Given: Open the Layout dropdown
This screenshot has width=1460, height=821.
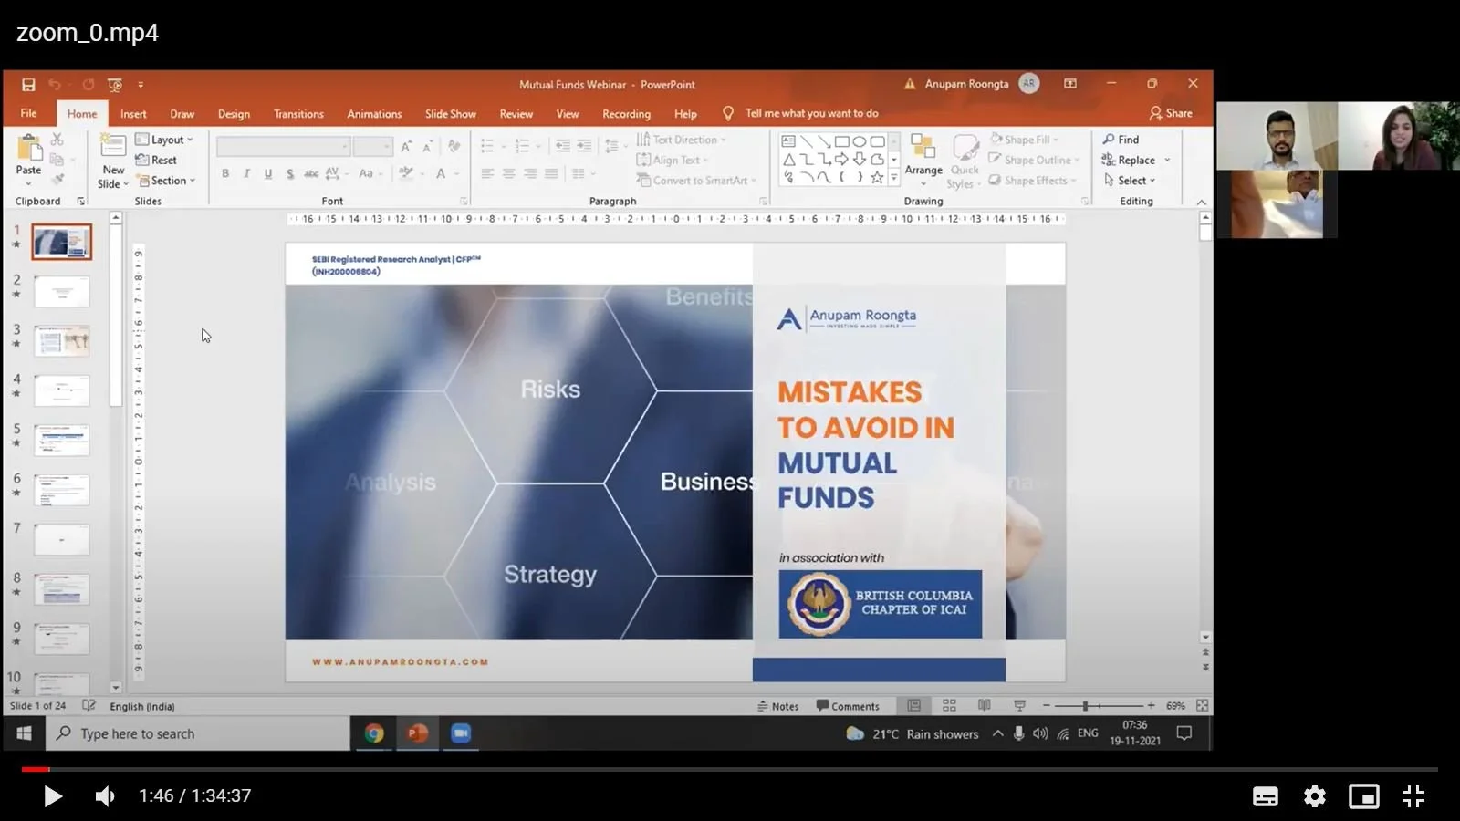Looking at the screenshot, I should click(164, 140).
